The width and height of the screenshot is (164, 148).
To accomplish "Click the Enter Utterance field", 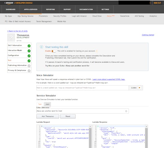I will pos(82,111).
